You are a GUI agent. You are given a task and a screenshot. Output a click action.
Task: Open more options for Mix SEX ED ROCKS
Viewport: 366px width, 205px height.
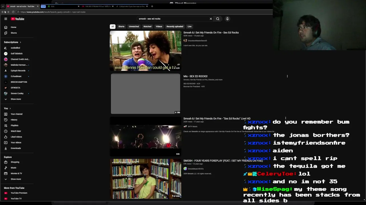pos(287,76)
